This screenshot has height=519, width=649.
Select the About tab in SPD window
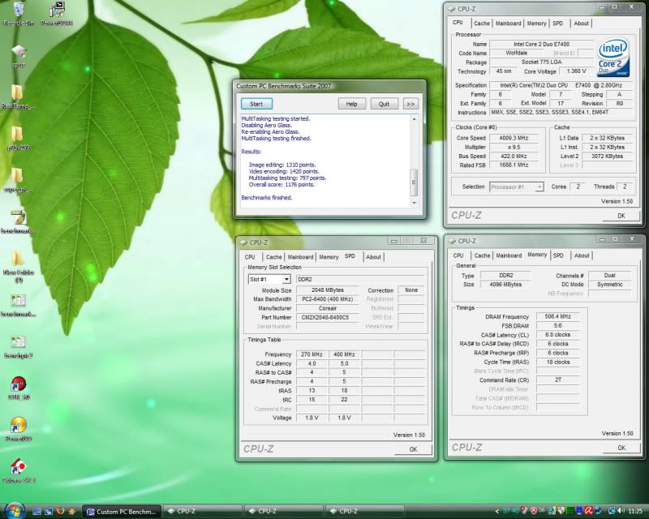click(x=373, y=257)
